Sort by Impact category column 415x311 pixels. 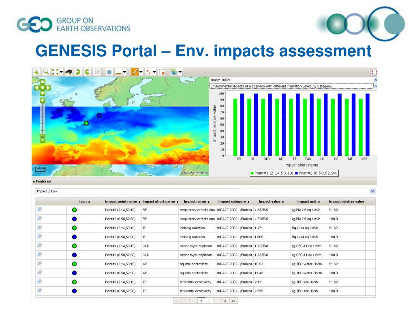tap(234, 202)
